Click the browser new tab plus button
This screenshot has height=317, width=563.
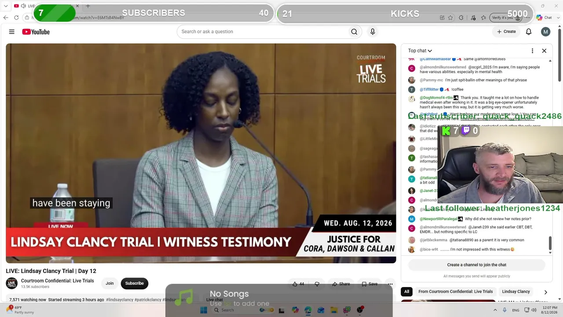pos(88,6)
